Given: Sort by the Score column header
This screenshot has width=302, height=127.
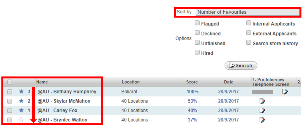Looking at the screenshot, I should (x=192, y=82).
